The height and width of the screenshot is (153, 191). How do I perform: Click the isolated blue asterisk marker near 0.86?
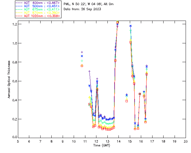82,56
